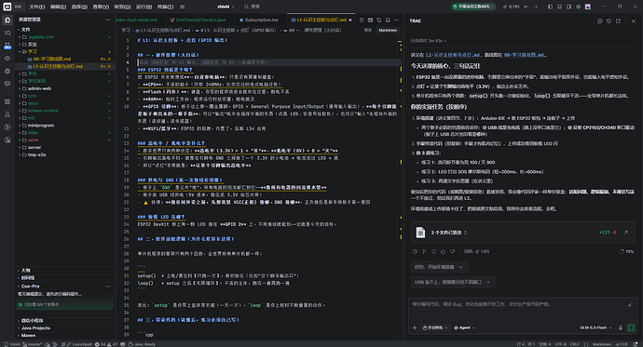The width and height of the screenshot is (643, 347).
Task: Click the editor vertical scrollbar overview ruler
Action: 400,188
